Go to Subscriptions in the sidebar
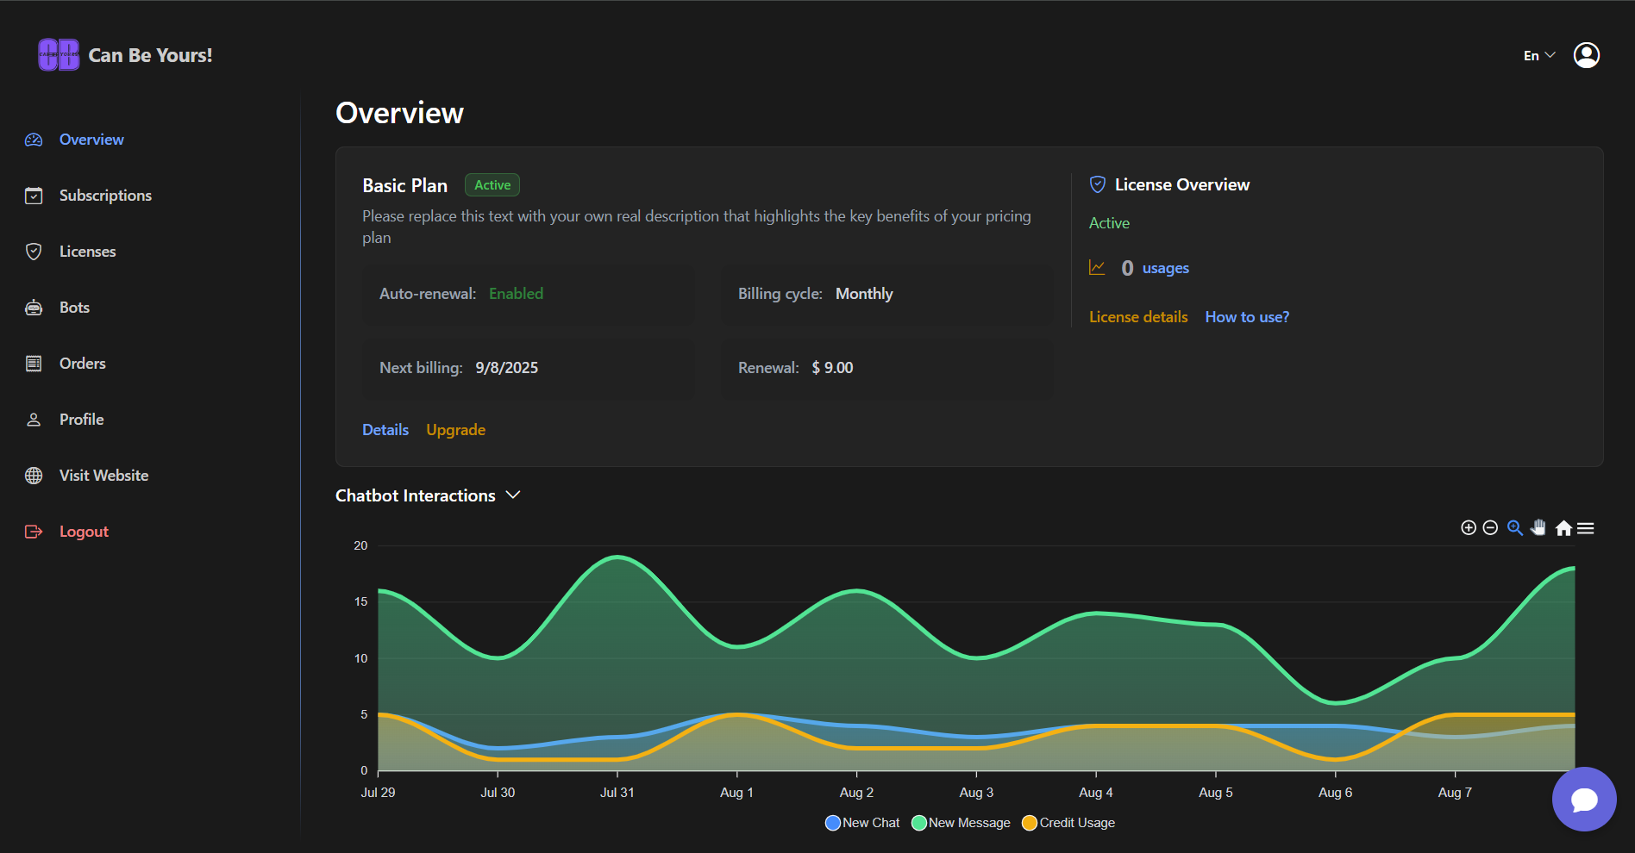Viewport: 1635px width, 853px height. click(x=105, y=196)
